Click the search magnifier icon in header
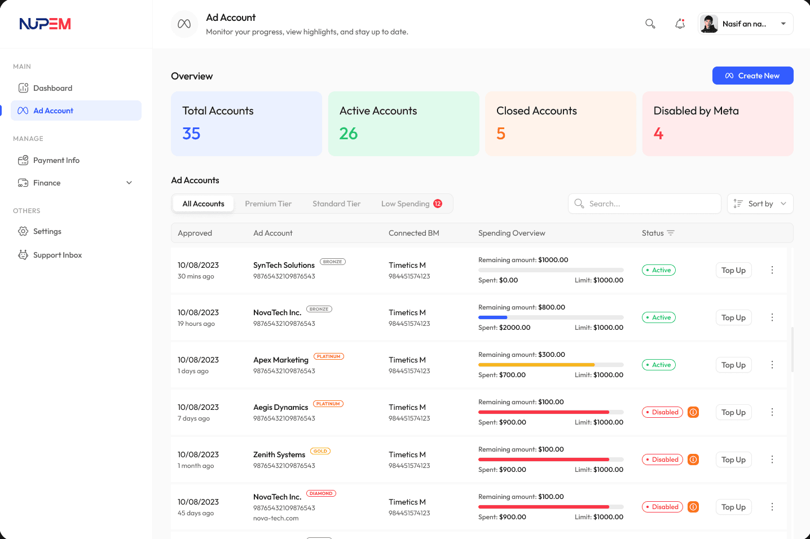Viewport: 810px width, 539px height. [x=650, y=24]
